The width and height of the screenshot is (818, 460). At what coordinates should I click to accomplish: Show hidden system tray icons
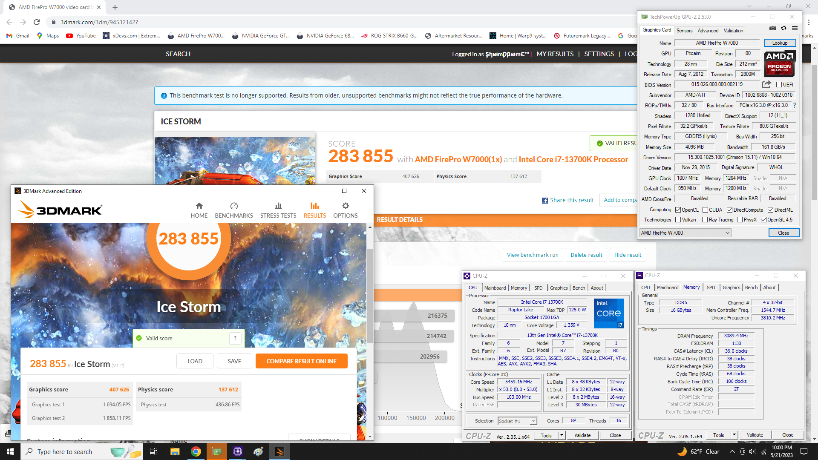(x=732, y=451)
